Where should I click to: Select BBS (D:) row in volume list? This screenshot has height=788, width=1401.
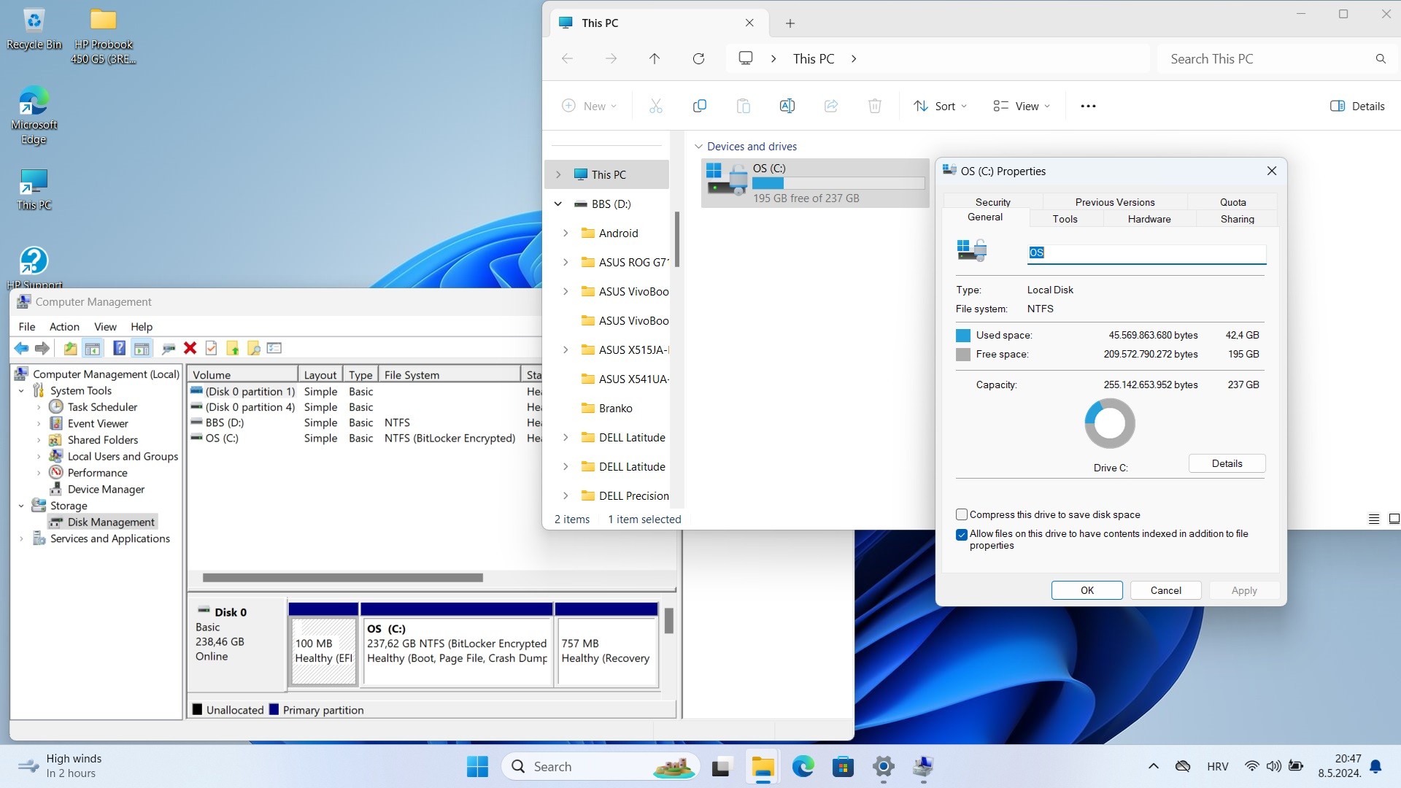tap(365, 422)
